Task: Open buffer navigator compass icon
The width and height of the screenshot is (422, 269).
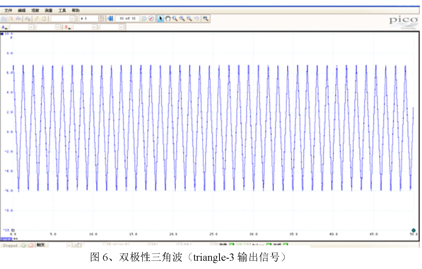Action: pos(151,19)
